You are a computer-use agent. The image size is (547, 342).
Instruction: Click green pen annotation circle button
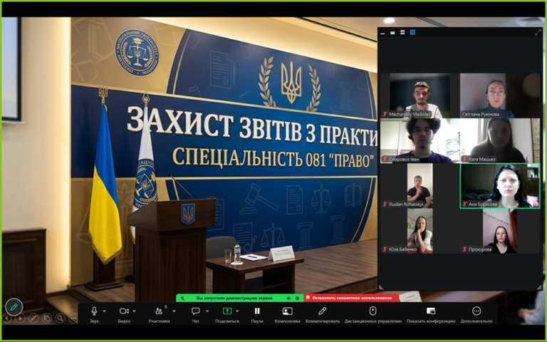(x=14, y=307)
